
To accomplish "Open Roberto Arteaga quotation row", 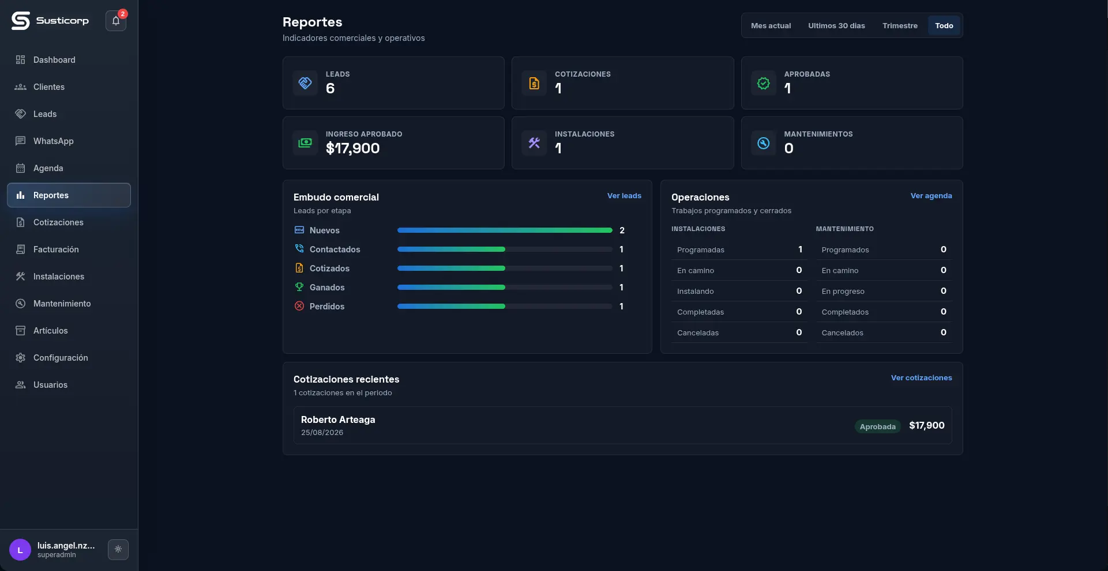I will click(x=622, y=425).
